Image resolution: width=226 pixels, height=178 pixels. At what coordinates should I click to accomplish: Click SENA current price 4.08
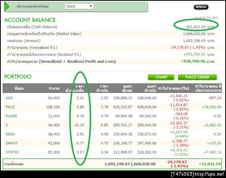tap(104, 134)
